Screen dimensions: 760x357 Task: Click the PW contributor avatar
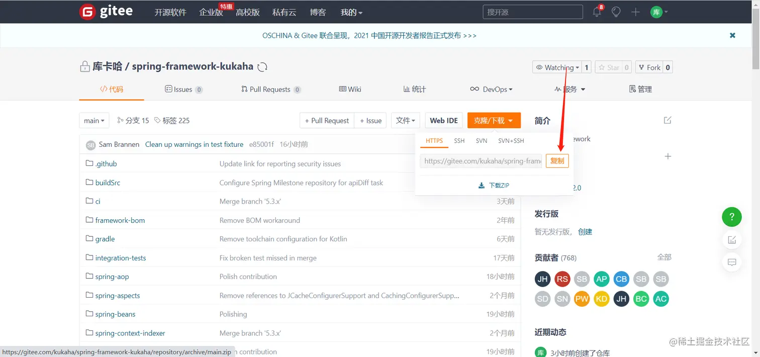pyautogui.click(x=582, y=299)
